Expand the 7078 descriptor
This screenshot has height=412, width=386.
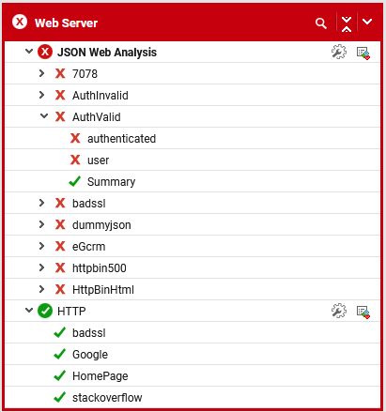point(41,73)
